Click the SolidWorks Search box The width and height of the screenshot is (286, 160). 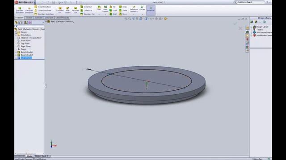pos(250,2)
